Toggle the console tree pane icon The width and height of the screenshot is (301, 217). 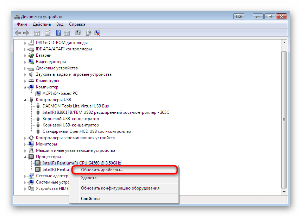click(x=37, y=33)
